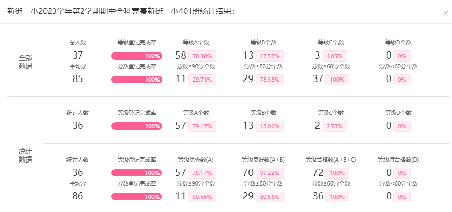Click the 17.57% badge for 等级B个数
The image size is (452, 212).
point(269,56)
